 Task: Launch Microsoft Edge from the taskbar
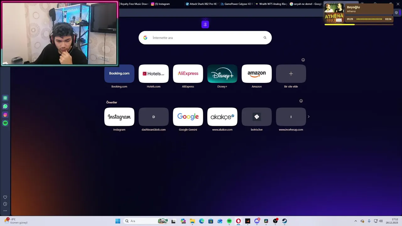click(202, 221)
